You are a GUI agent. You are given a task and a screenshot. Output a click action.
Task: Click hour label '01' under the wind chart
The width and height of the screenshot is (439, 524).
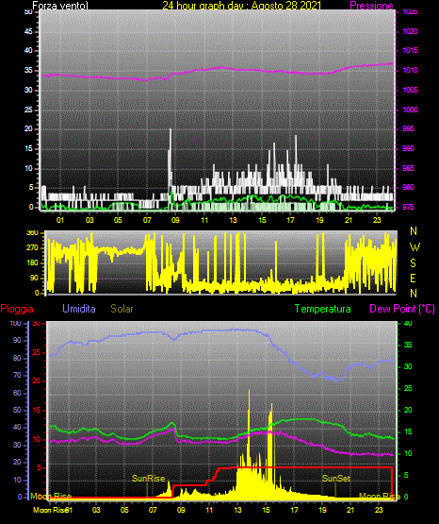pyautogui.click(x=60, y=220)
